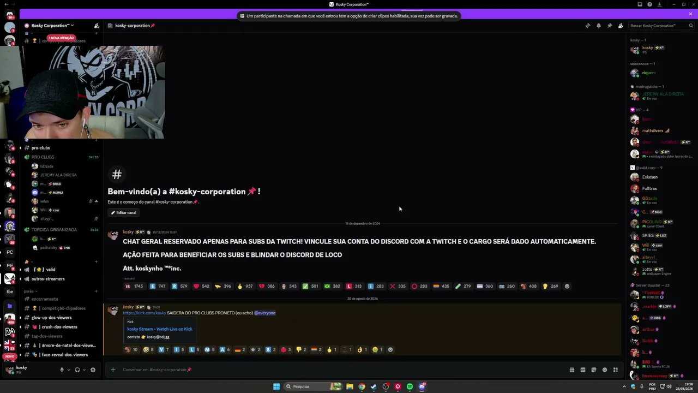Open Fulltrax's profile in member list

tap(661, 189)
